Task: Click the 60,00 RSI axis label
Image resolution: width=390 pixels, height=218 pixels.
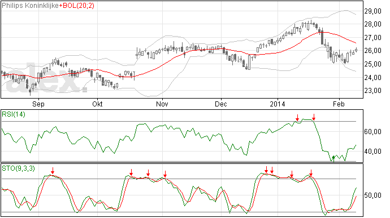Action: click(x=373, y=132)
